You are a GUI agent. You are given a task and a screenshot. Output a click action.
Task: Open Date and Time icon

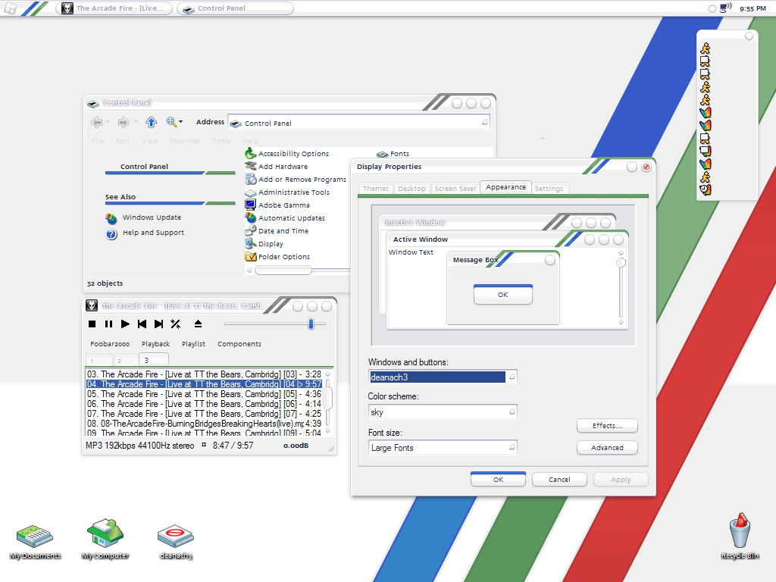point(277,231)
